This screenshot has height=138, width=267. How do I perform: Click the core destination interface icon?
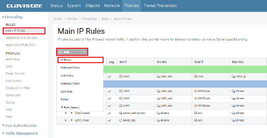coord(195,77)
